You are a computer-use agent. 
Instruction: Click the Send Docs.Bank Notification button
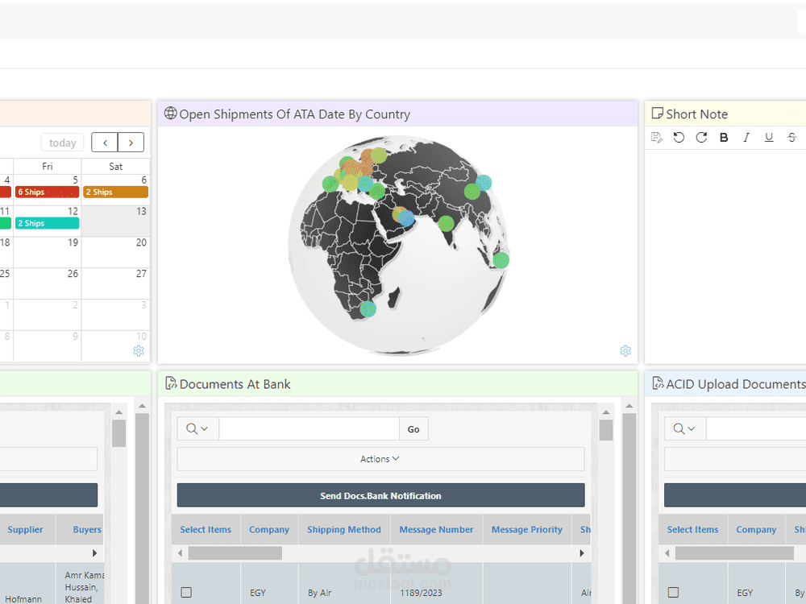click(x=380, y=495)
